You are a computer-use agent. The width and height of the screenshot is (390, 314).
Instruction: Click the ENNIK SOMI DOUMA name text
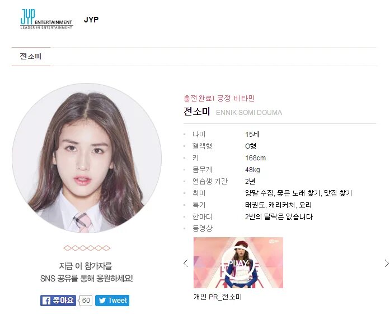pos(249,113)
